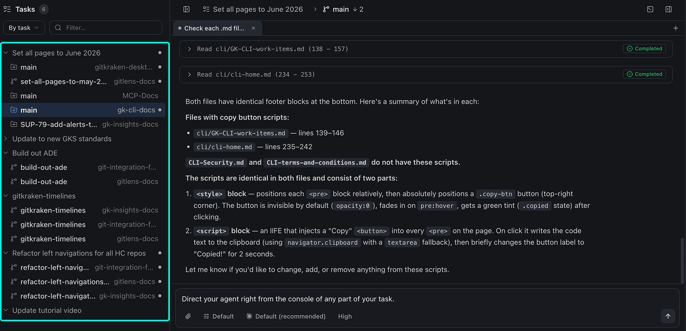Click the git branch icon beside main ↓2

click(326, 9)
